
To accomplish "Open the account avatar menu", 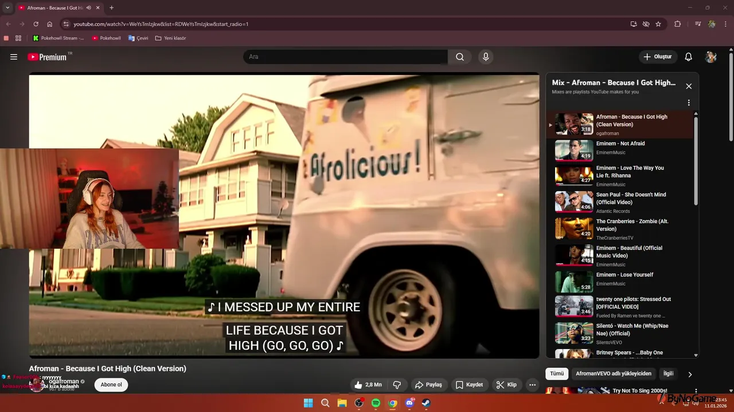I will tap(711, 57).
